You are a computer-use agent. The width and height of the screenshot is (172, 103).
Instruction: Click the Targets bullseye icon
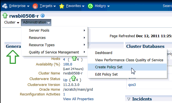[x=35, y=6]
